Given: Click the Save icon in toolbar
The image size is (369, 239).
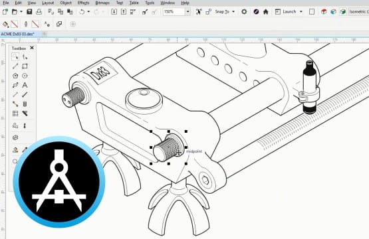Looking at the screenshot, I should (x=29, y=11).
